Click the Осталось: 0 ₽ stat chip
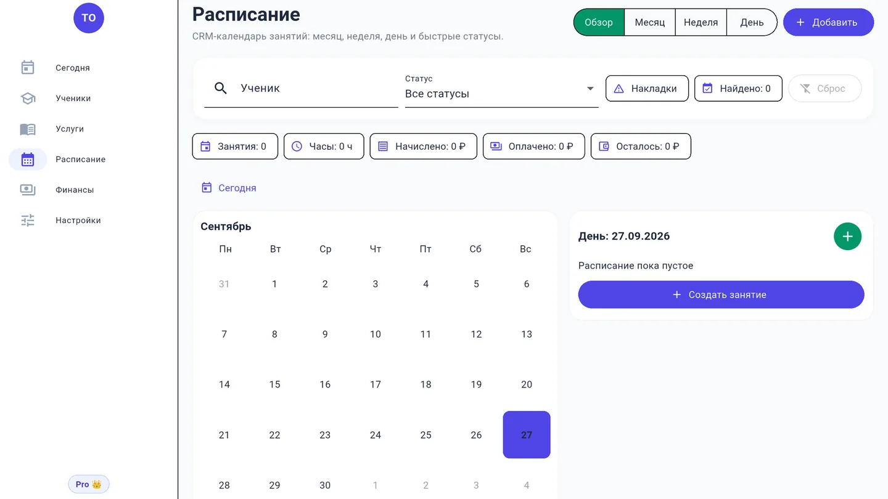 tap(641, 147)
